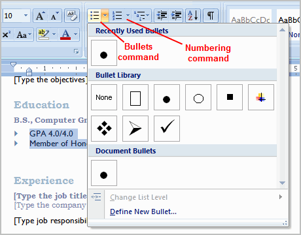The height and width of the screenshot is (235, 301).
Task: Click the Grow Font button
Action: 41,16
